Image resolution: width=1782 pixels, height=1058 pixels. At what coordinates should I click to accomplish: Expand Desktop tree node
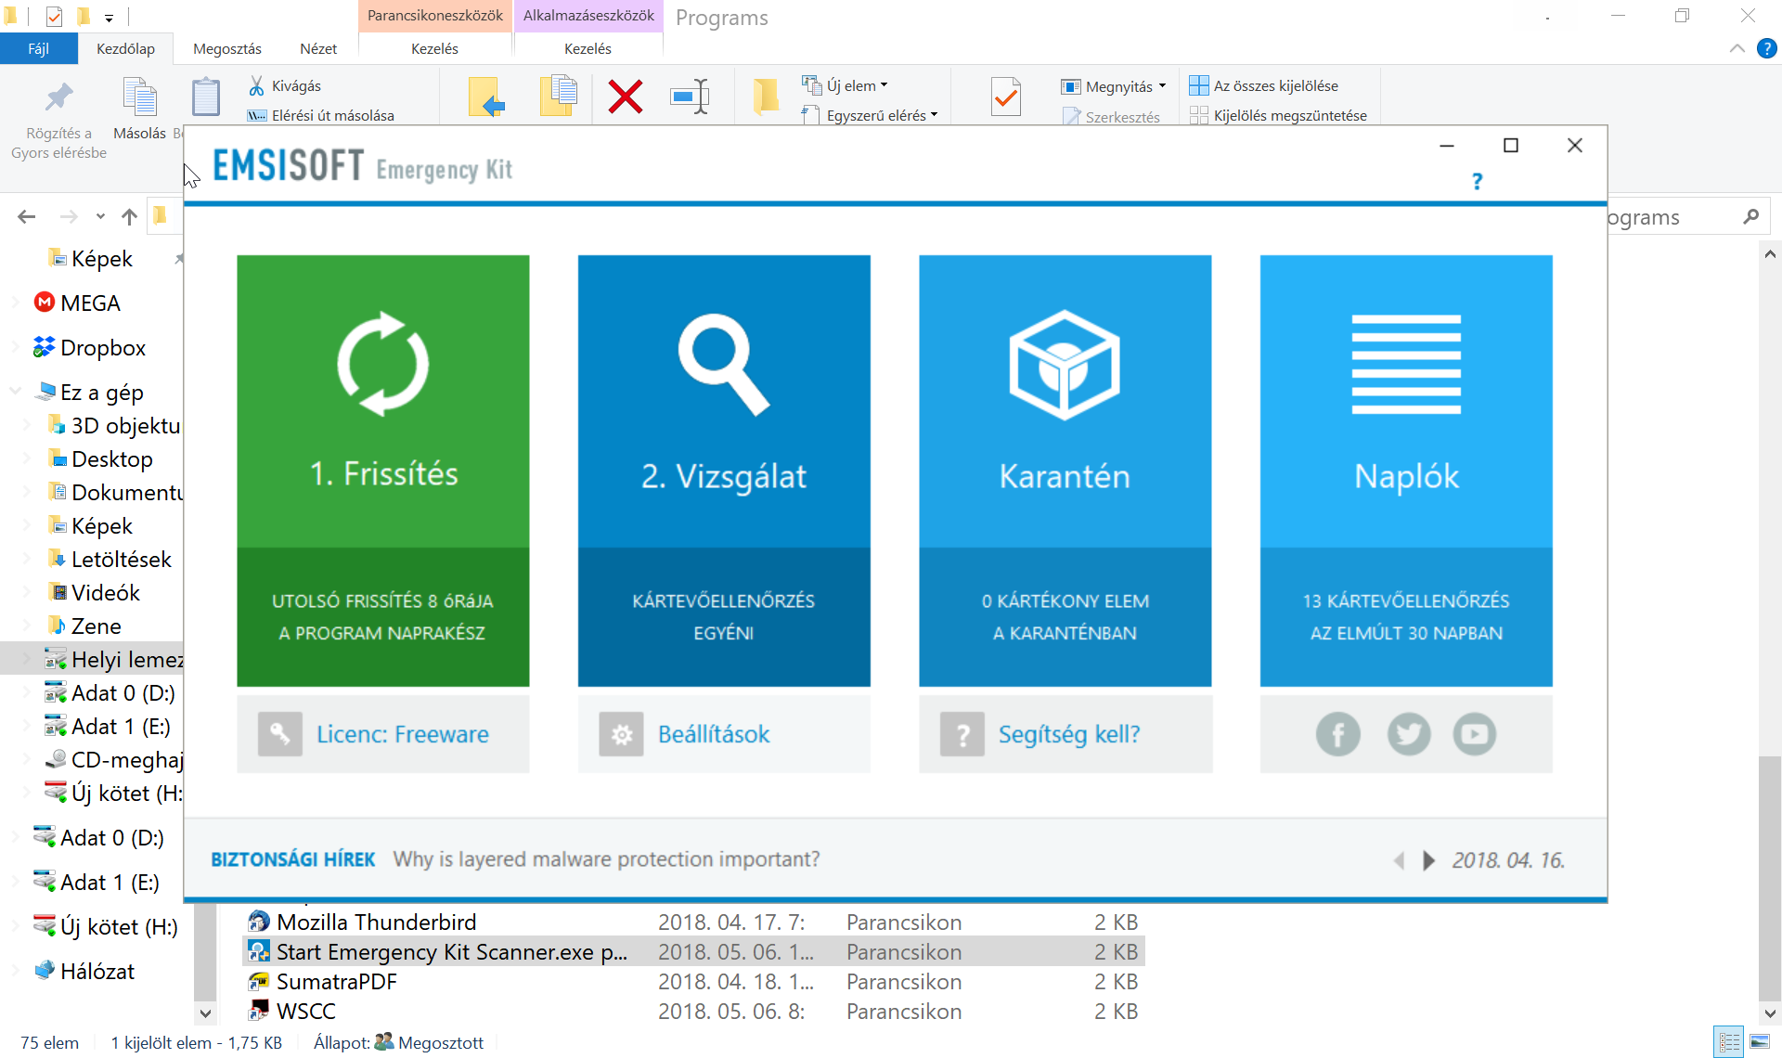pyautogui.click(x=27, y=458)
